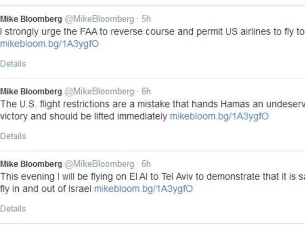Click Mike Bloomberg name on the El Al tweet
This screenshot has width=305, height=229.
coord(31,164)
